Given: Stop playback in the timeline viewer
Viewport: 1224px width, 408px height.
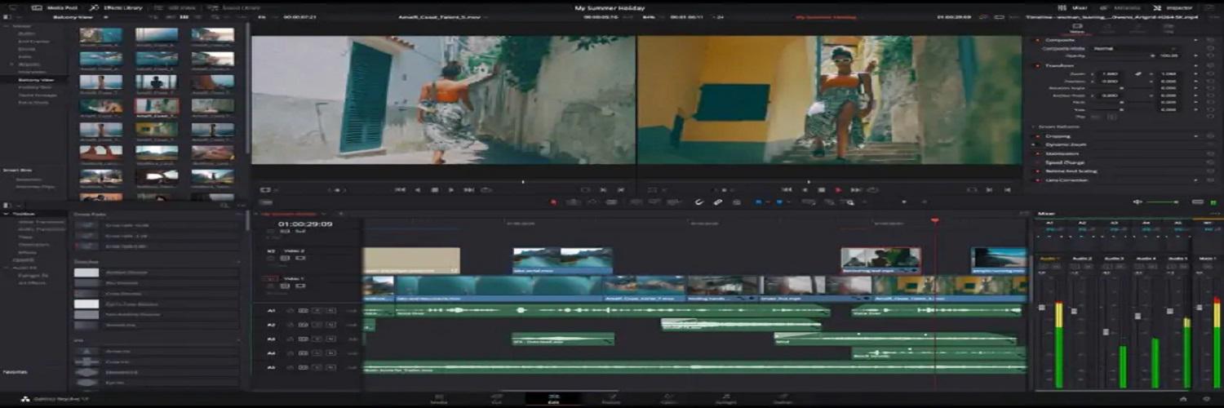Looking at the screenshot, I should pyautogui.click(x=822, y=189).
